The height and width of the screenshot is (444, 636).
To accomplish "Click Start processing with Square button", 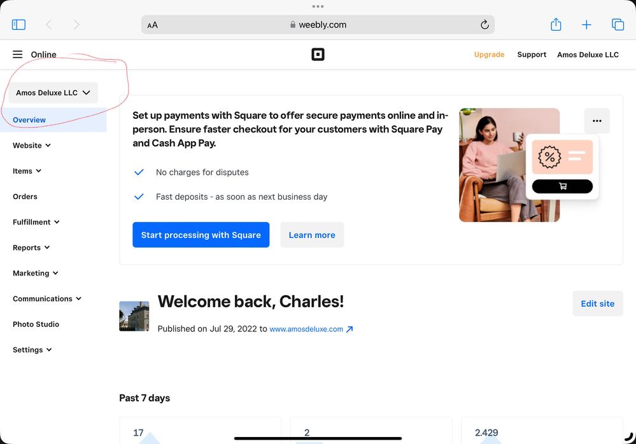I will pyautogui.click(x=201, y=235).
